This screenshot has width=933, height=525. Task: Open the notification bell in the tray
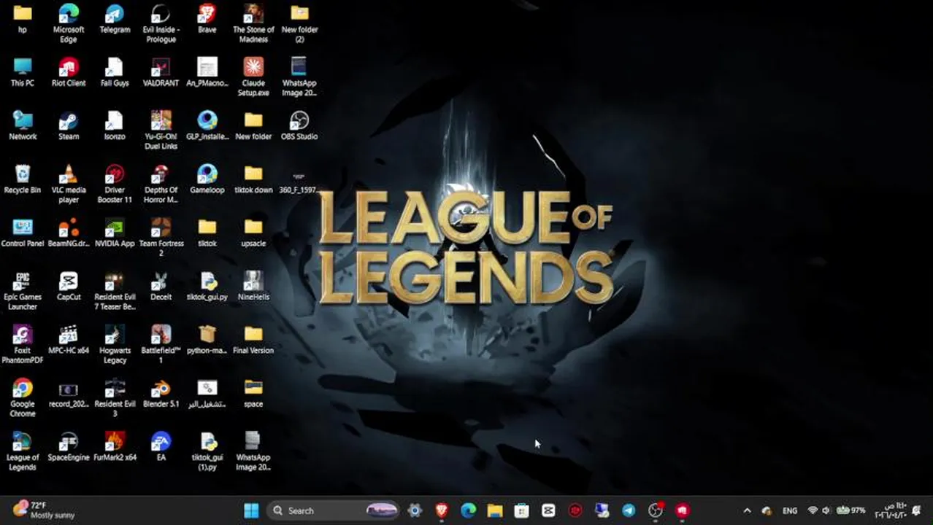click(x=916, y=510)
